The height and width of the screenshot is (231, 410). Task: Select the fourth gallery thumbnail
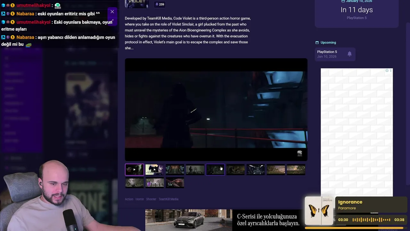[x=195, y=169]
